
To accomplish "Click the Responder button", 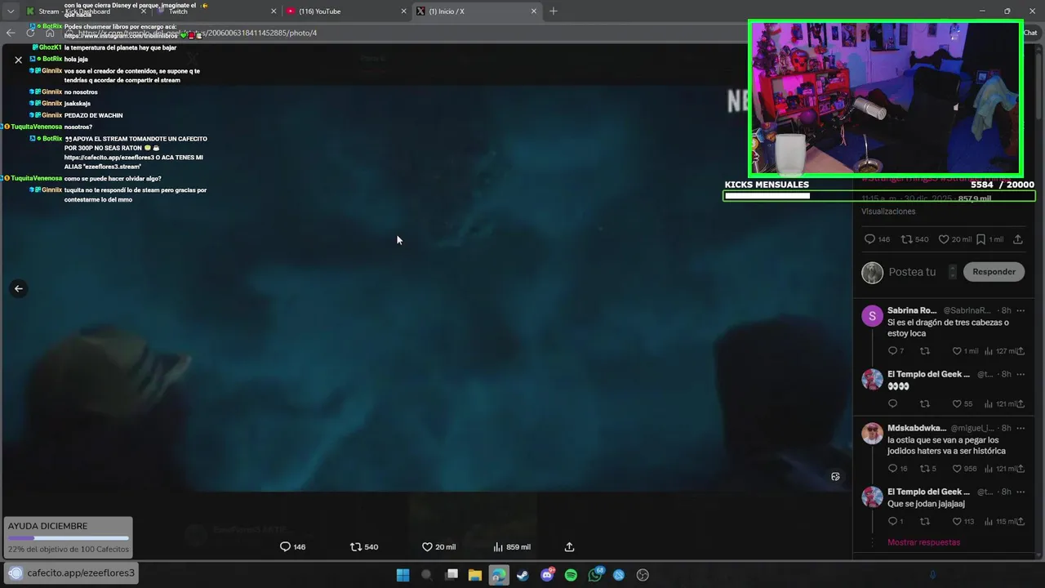I will pos(994,272).
